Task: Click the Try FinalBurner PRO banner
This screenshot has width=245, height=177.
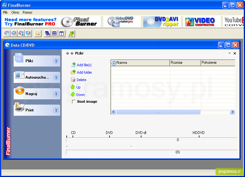Action: [51, 22]
